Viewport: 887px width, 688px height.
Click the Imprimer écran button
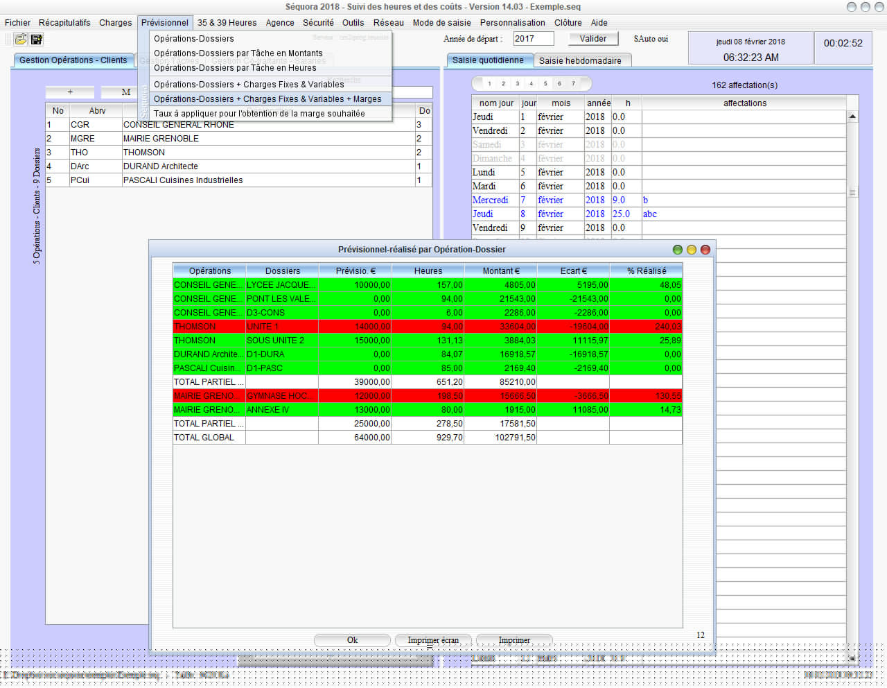(x=433, y=640)
